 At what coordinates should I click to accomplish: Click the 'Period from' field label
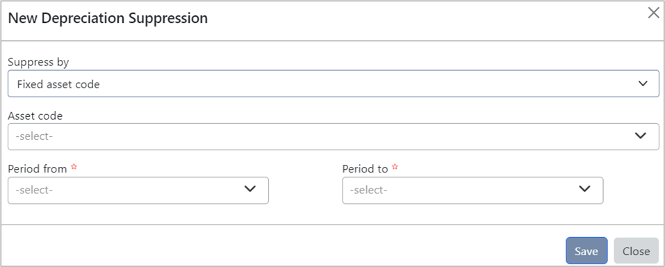pos(38,168)
